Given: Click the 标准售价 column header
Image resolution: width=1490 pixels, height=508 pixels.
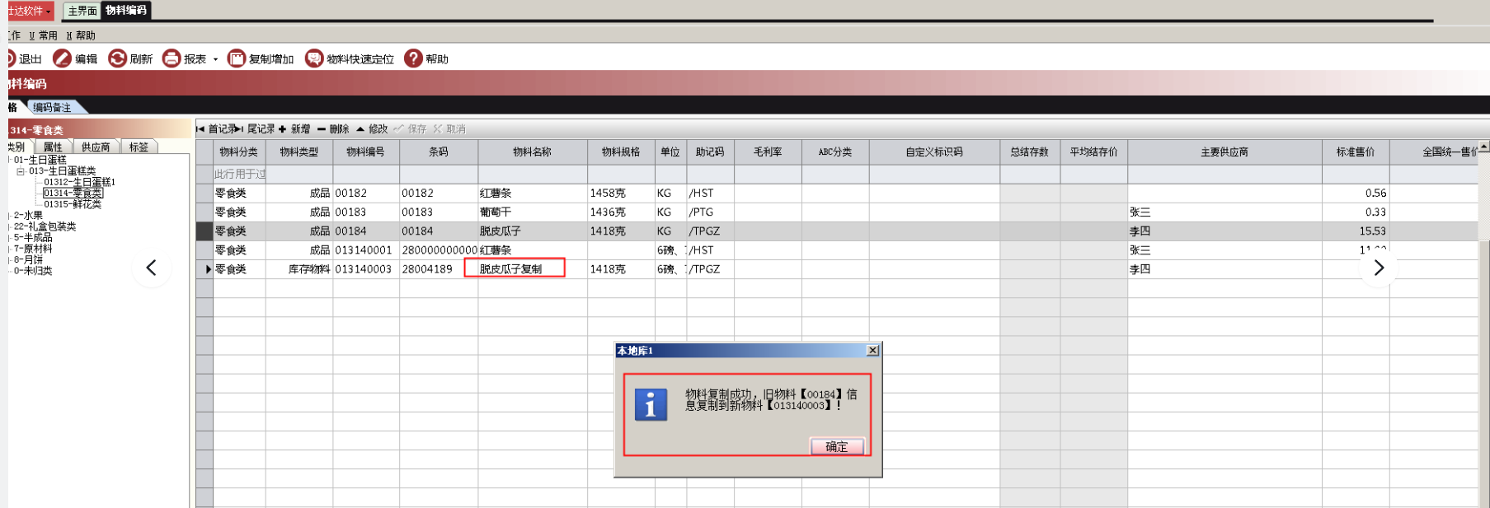Looking at the screenshot, I should [1356, 152].
